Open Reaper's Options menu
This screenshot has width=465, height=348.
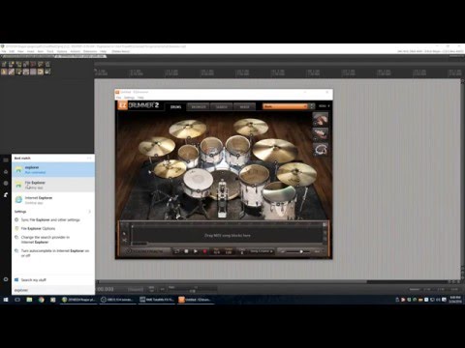pyautogui.click(x=62, y=51)
